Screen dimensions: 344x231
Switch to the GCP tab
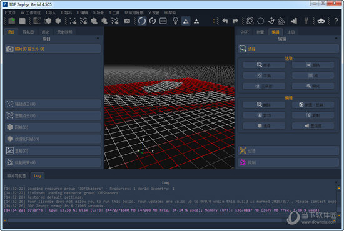coord(245,32)
